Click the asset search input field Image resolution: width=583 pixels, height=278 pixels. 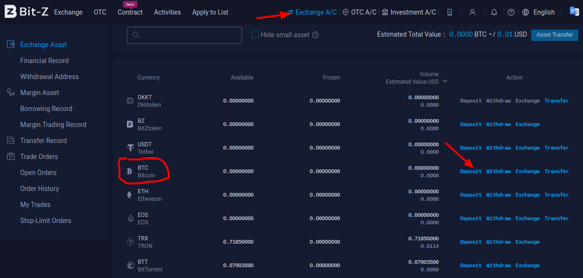coord(184,35)
